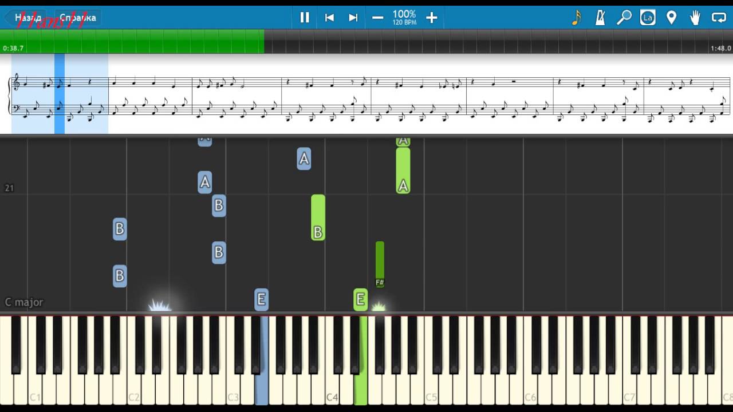The image size is (733, 412).
Task: Click the blue E falling note
Action: (x=261, y=299)
